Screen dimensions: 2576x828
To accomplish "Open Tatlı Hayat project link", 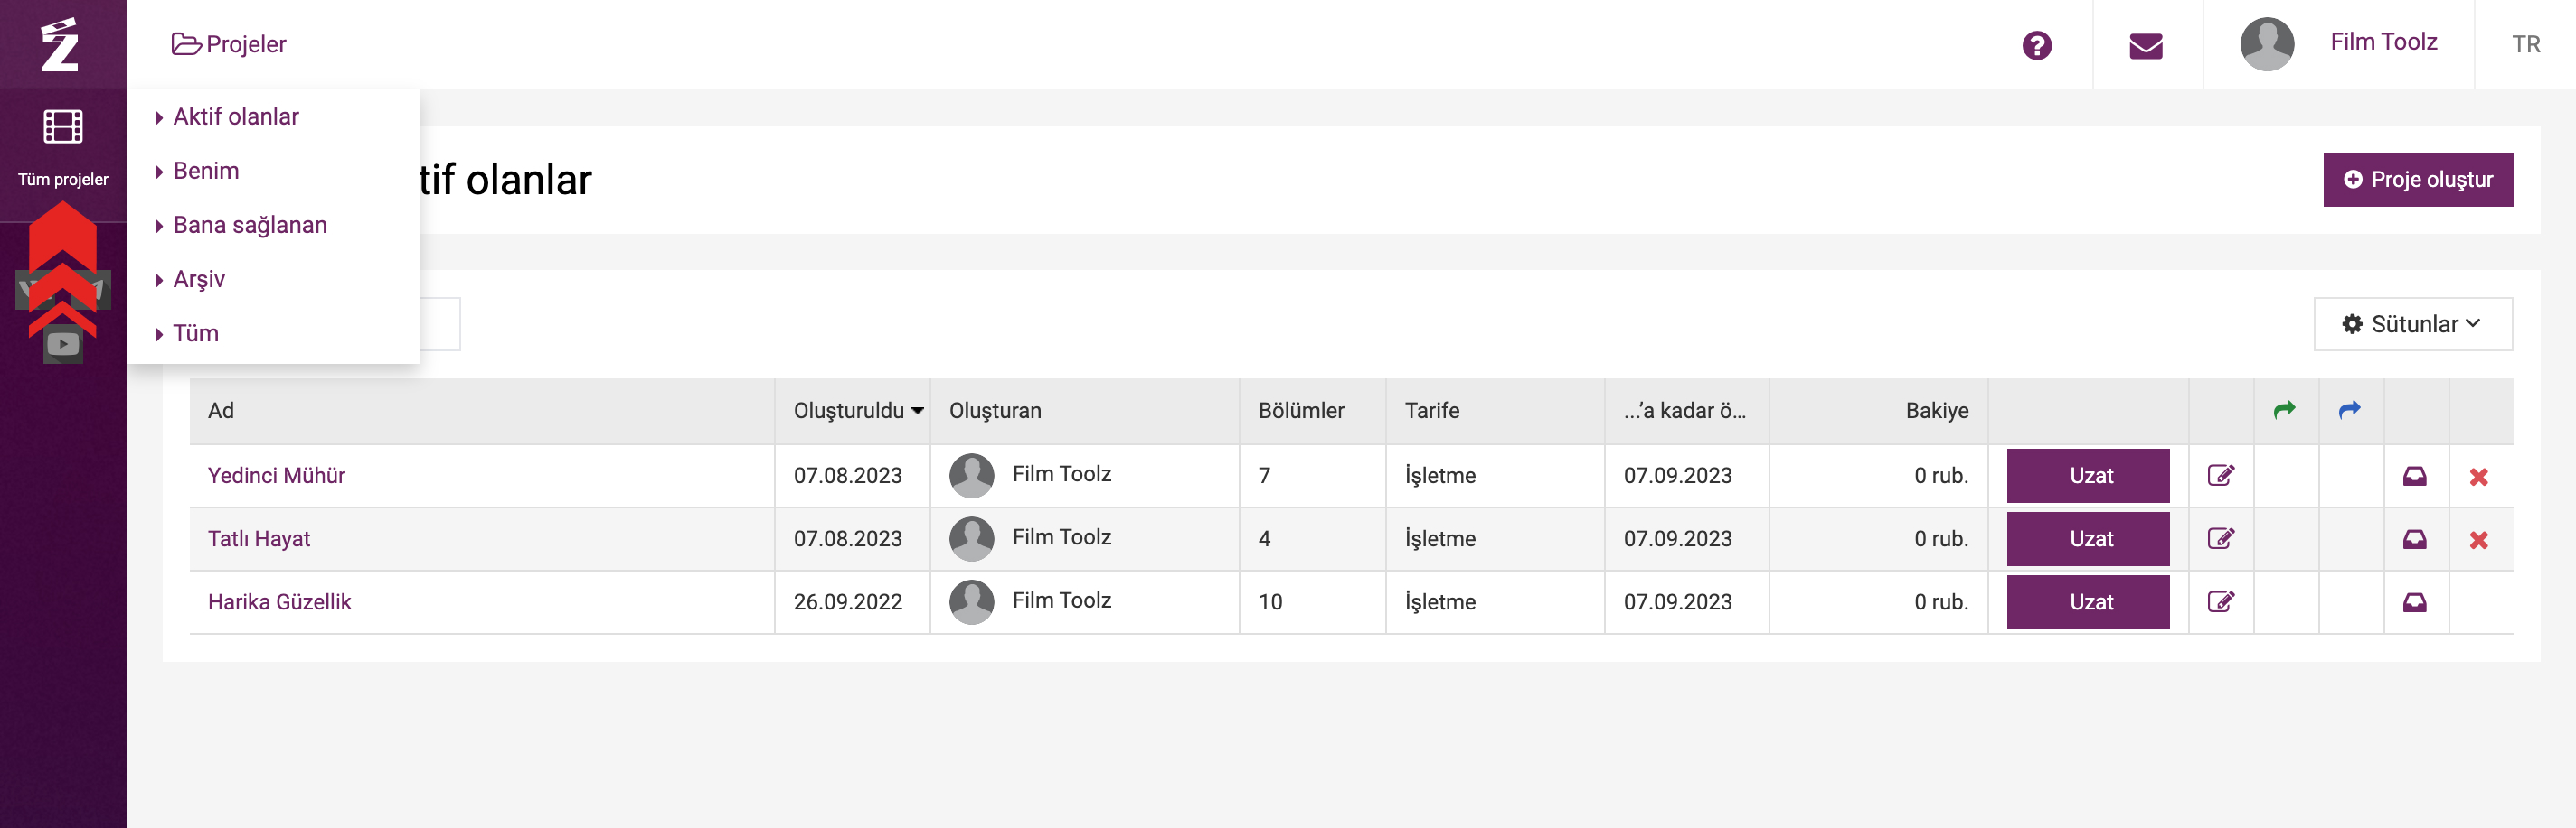I will 259,538.
